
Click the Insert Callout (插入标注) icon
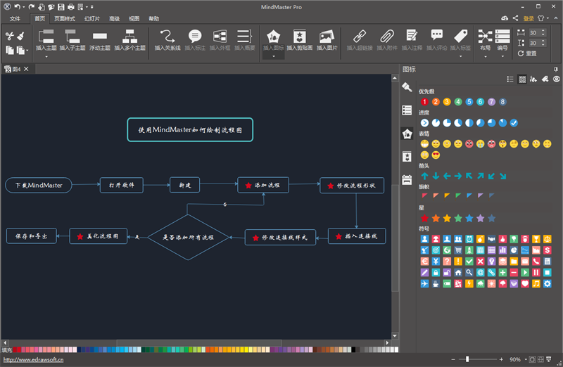tap(195, 37)
